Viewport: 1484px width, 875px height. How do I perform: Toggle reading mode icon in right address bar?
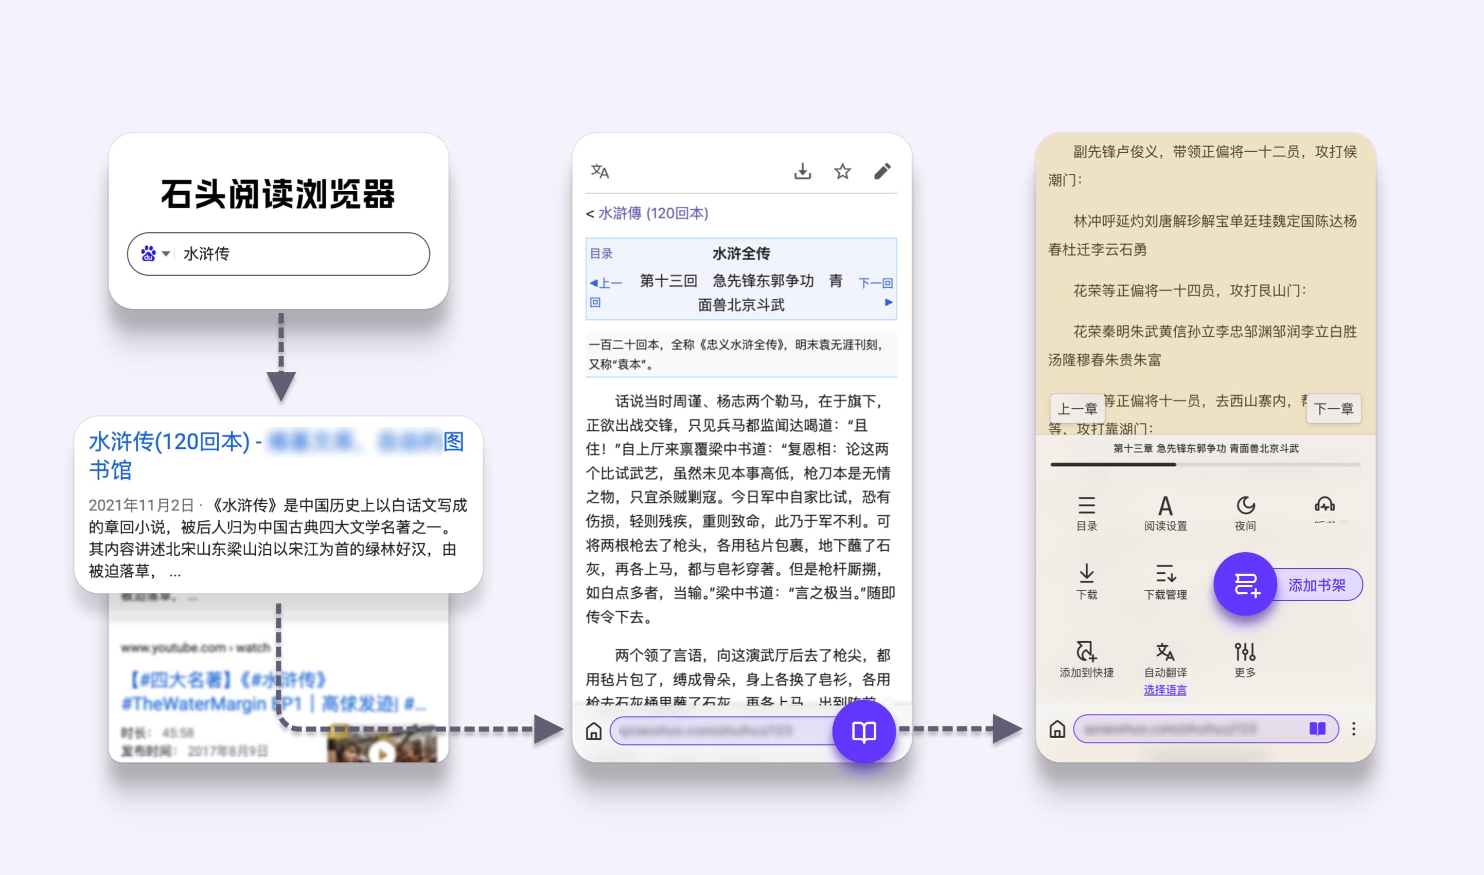tap(1317, 729)
